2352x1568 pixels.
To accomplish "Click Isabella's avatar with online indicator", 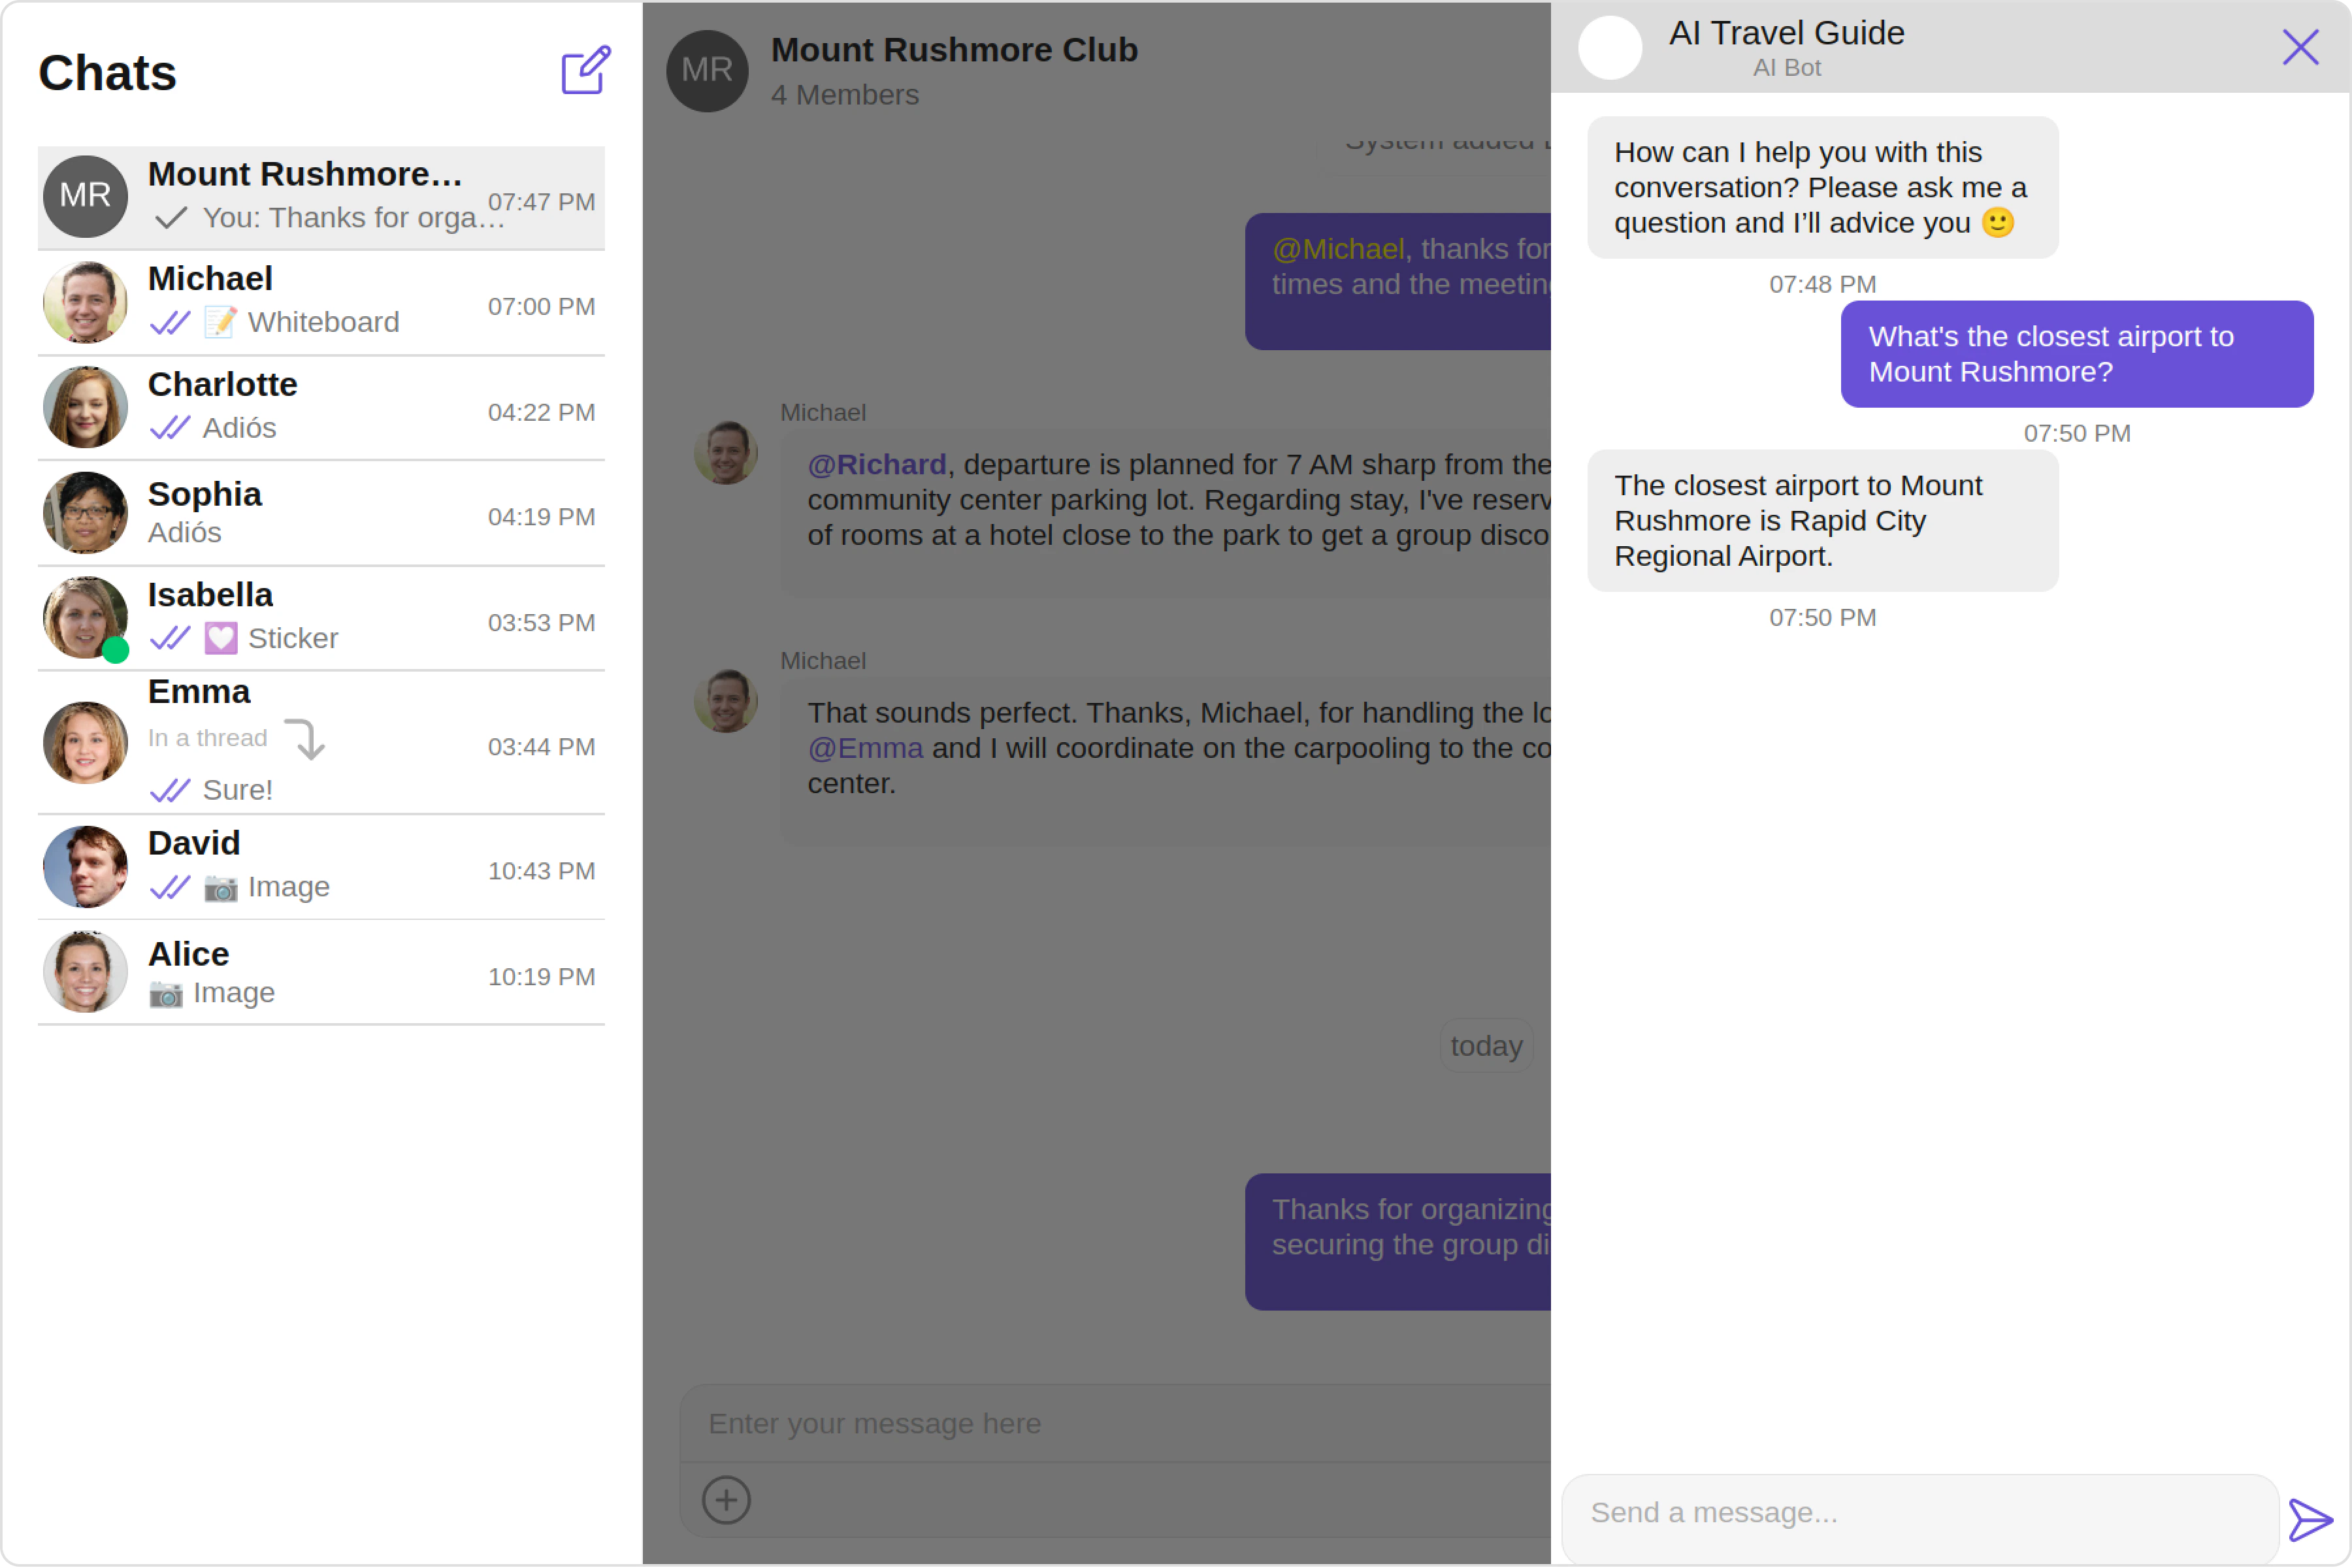I will tap(86, 618).
